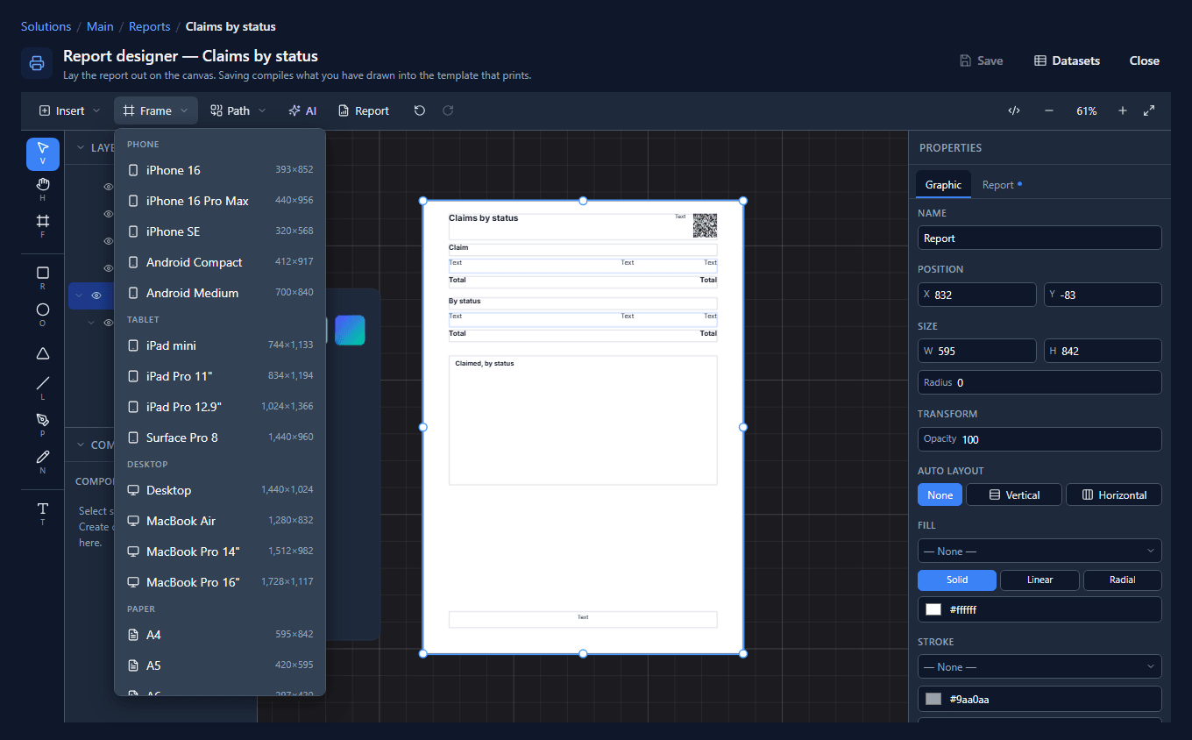Viewport: 1192px width, 740px height.
Task: Choose the iPhone 16 Pro Max frame preset
Action: [x=220, y=201]
